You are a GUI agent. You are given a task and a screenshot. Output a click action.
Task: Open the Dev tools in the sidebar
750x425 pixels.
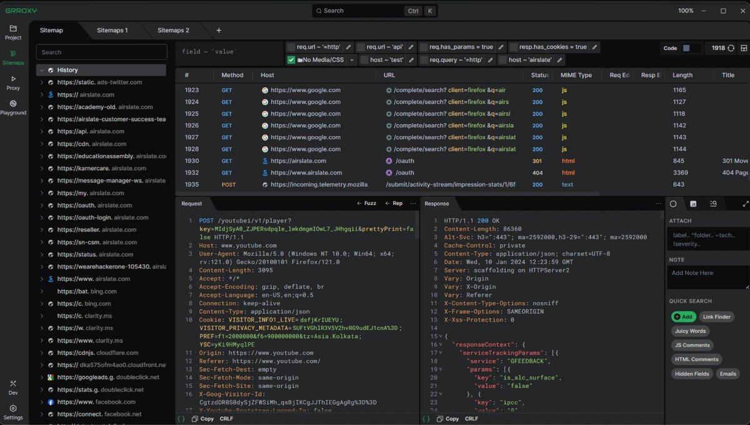[x=13, y=387]
